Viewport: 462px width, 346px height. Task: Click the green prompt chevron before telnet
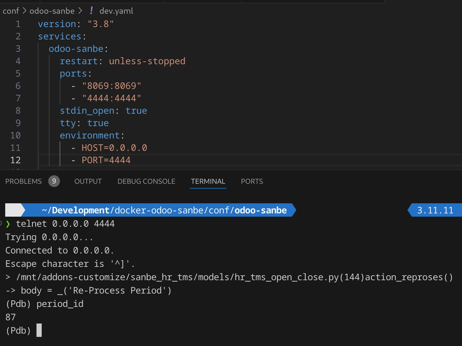(x=8, y=224)
